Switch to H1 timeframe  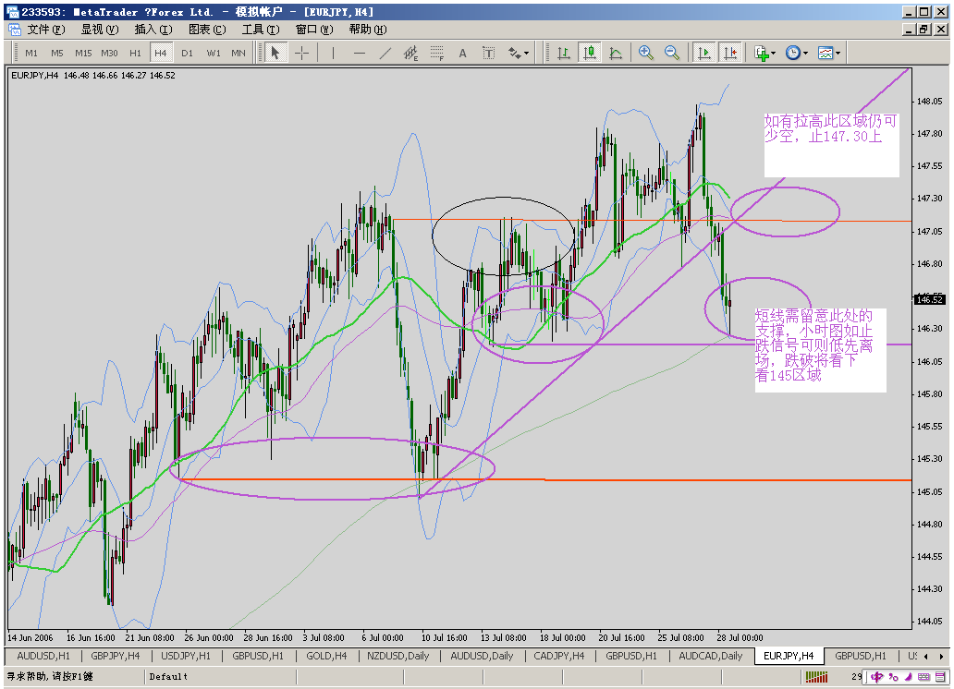pyautogui.click(x=135, y=54)
